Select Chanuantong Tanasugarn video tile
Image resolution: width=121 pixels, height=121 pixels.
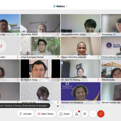click(111, 48)
